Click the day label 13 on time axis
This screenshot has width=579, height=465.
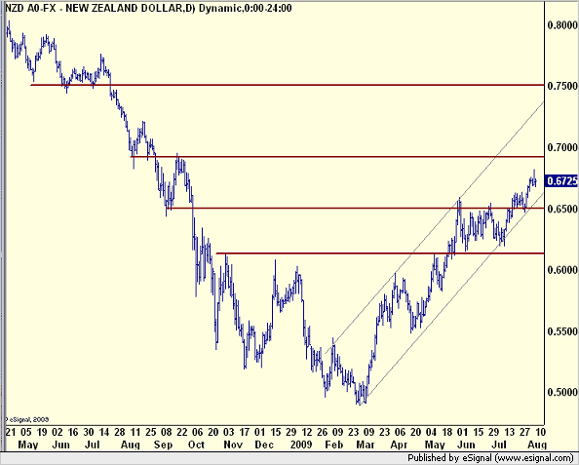(x=509, y=432)
